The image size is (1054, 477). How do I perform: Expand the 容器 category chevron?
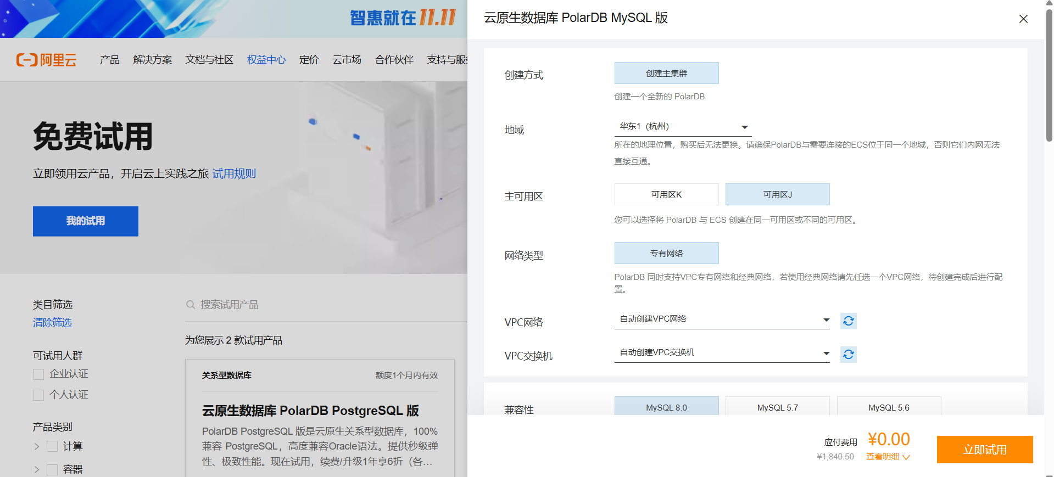click(37, 469)
